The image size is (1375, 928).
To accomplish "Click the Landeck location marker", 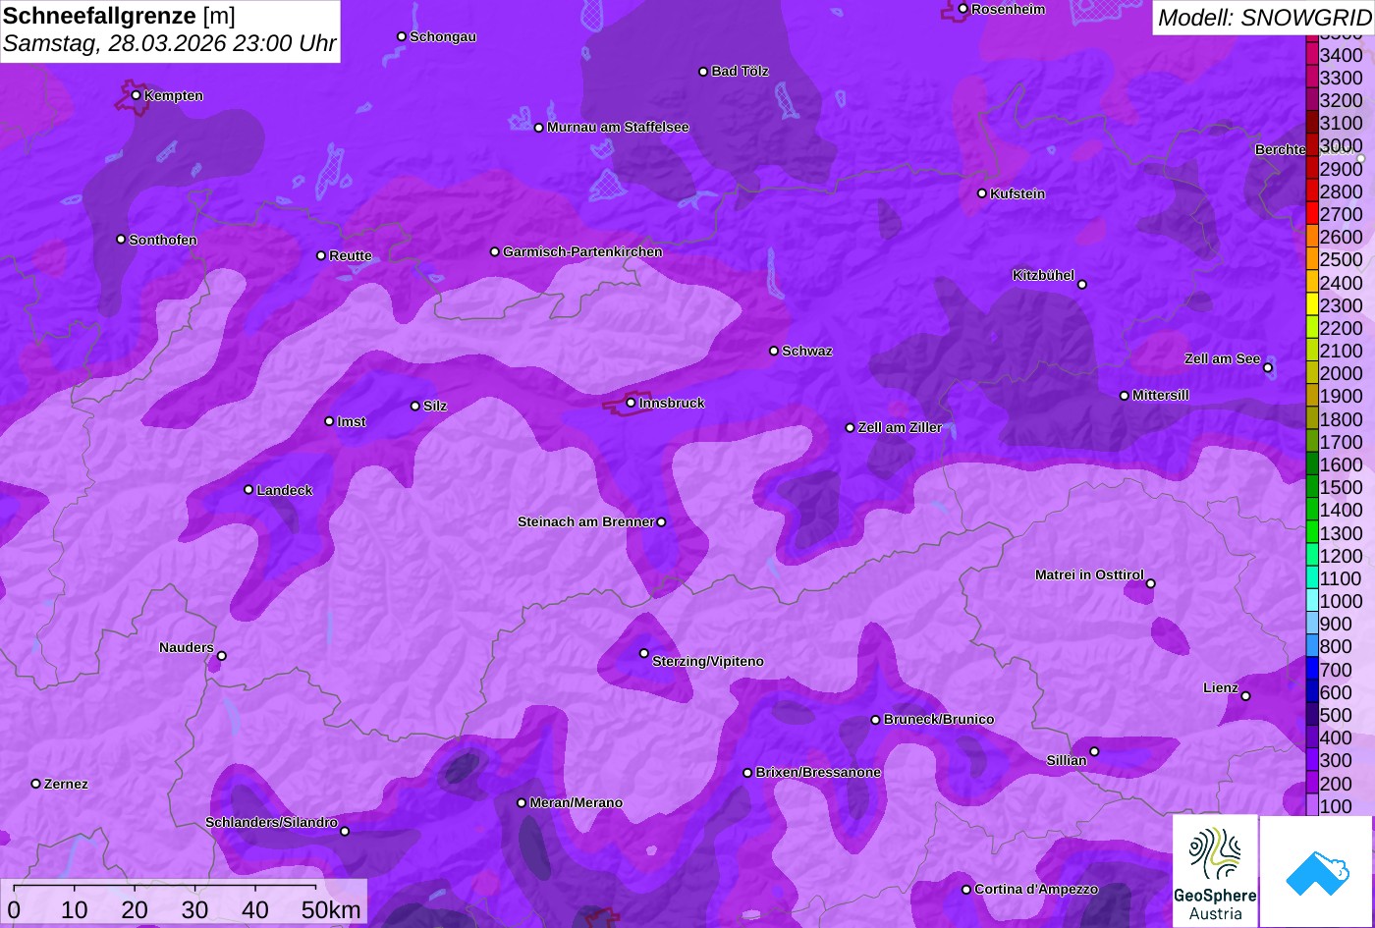I will coord(248,490).
